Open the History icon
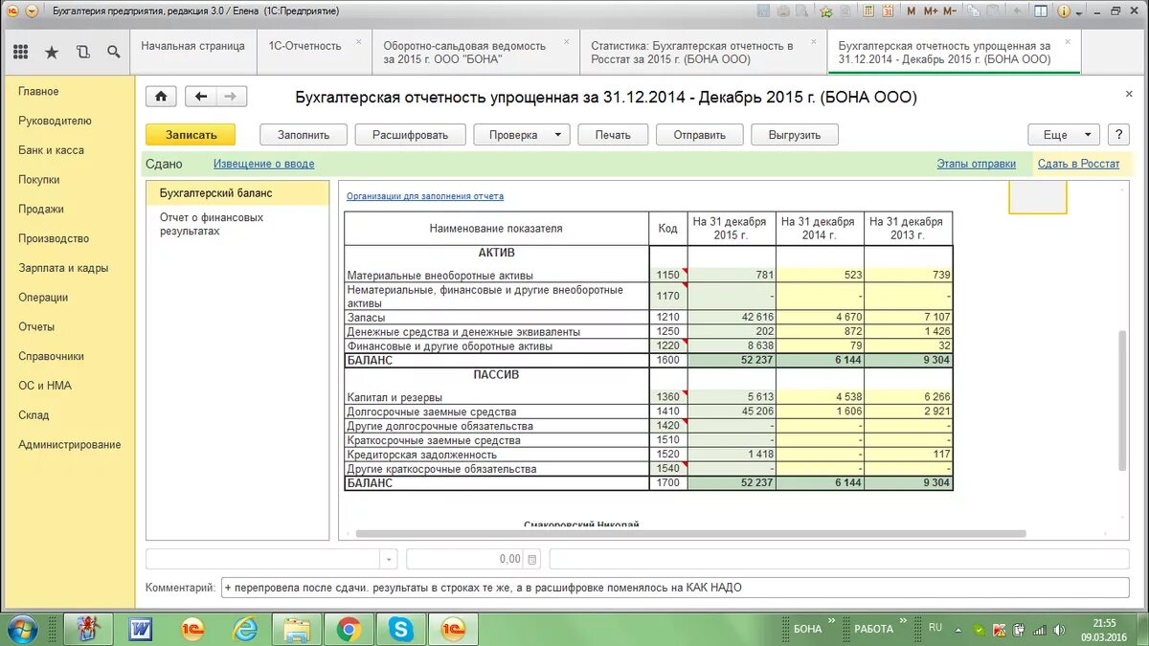This screenshot has height=646, width=1149. [82, 52]
